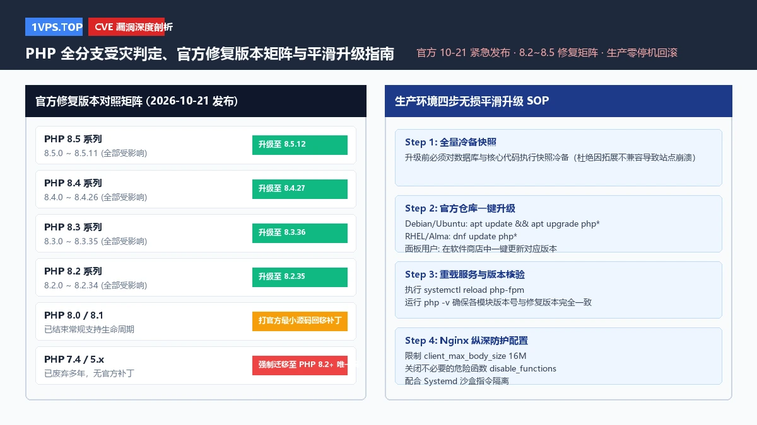The width and height of the screenshot is (757, 425).
Task: Click the 升级前必须对数据库 snapshot description line
Action: click(550, 157)
